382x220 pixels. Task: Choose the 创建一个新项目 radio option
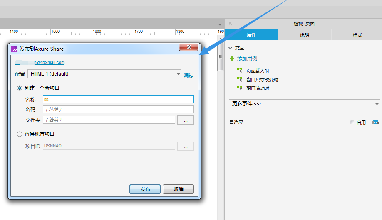(20, 88)
